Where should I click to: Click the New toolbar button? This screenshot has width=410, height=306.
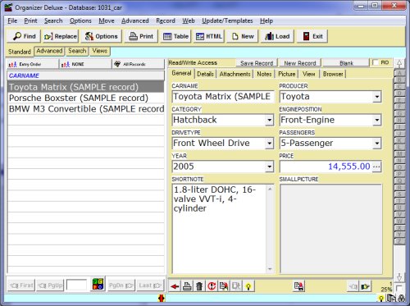[243, 36]
